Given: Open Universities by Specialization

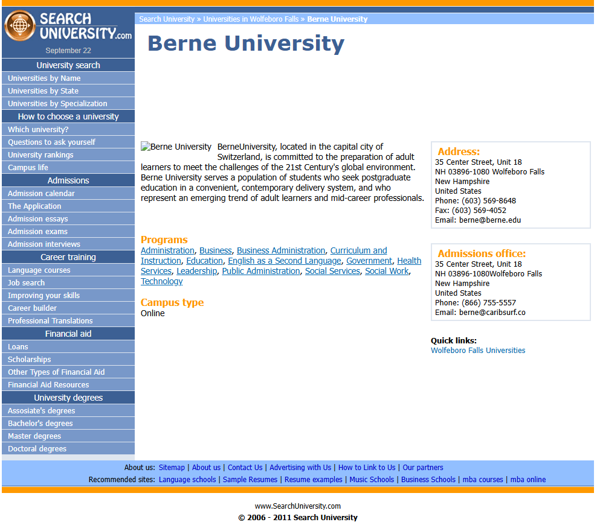Looking at the screenshot, I should click(68, 103).
